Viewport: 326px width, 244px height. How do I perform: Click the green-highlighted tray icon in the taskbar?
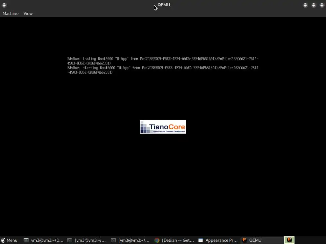pos(289,240)
